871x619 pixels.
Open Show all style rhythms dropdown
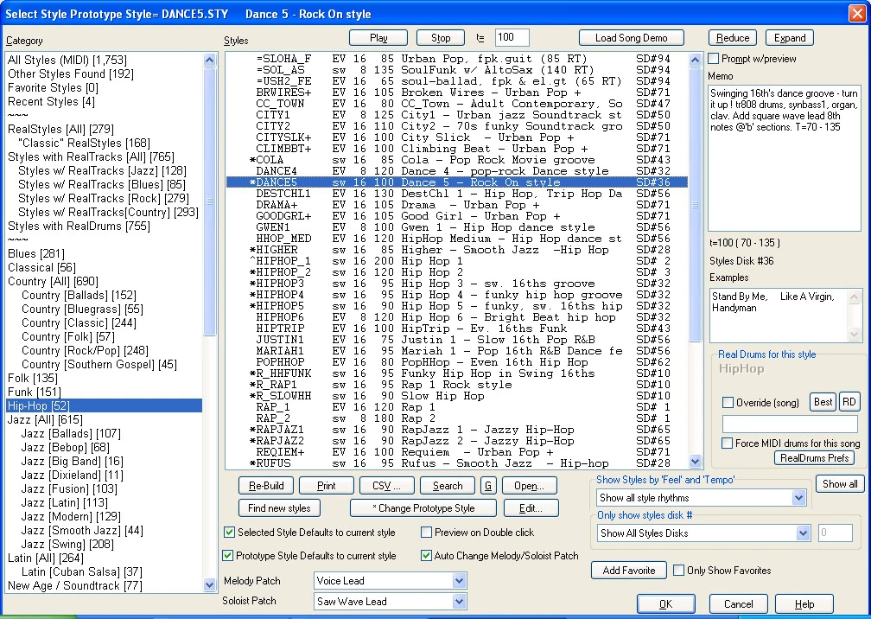coord(799,498)
